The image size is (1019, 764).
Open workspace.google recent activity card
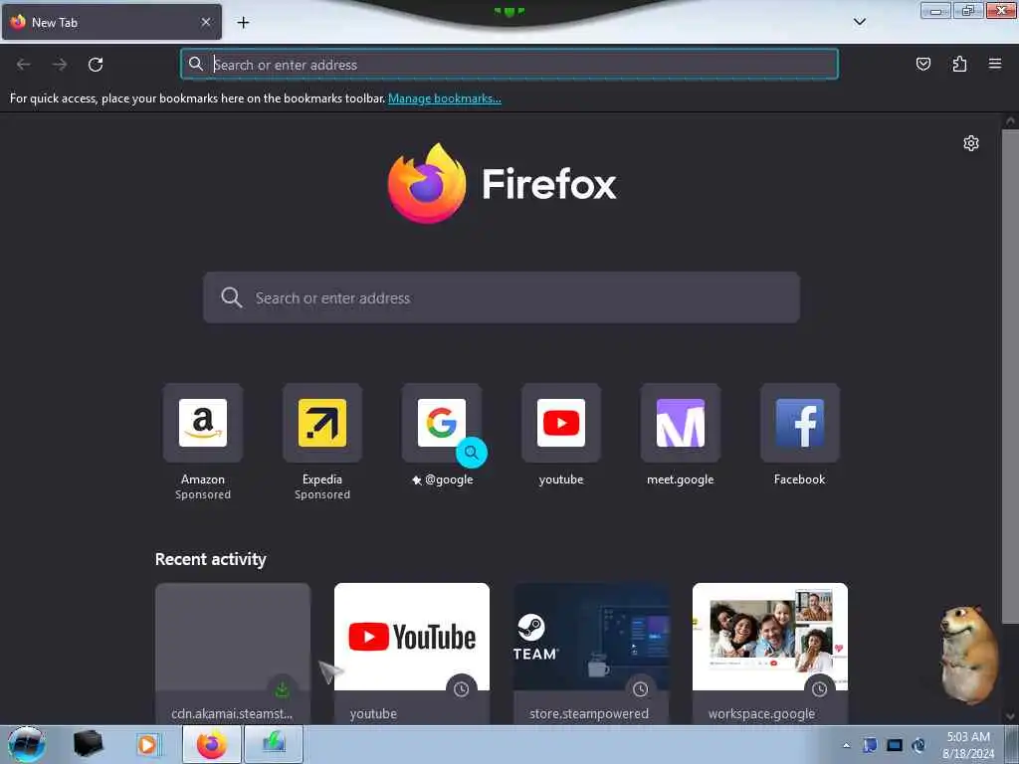coord(770,654)
